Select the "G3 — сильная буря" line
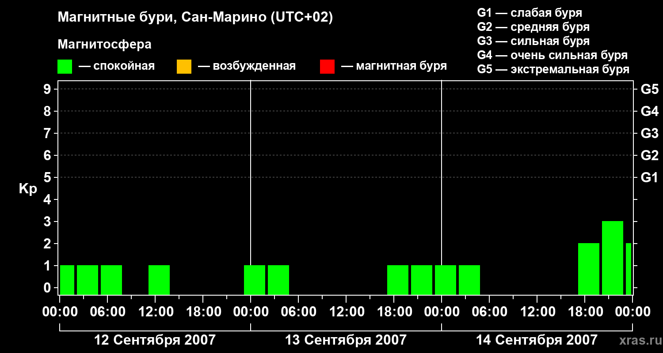This screenshot has height=353, width=663. coord(533,41)
